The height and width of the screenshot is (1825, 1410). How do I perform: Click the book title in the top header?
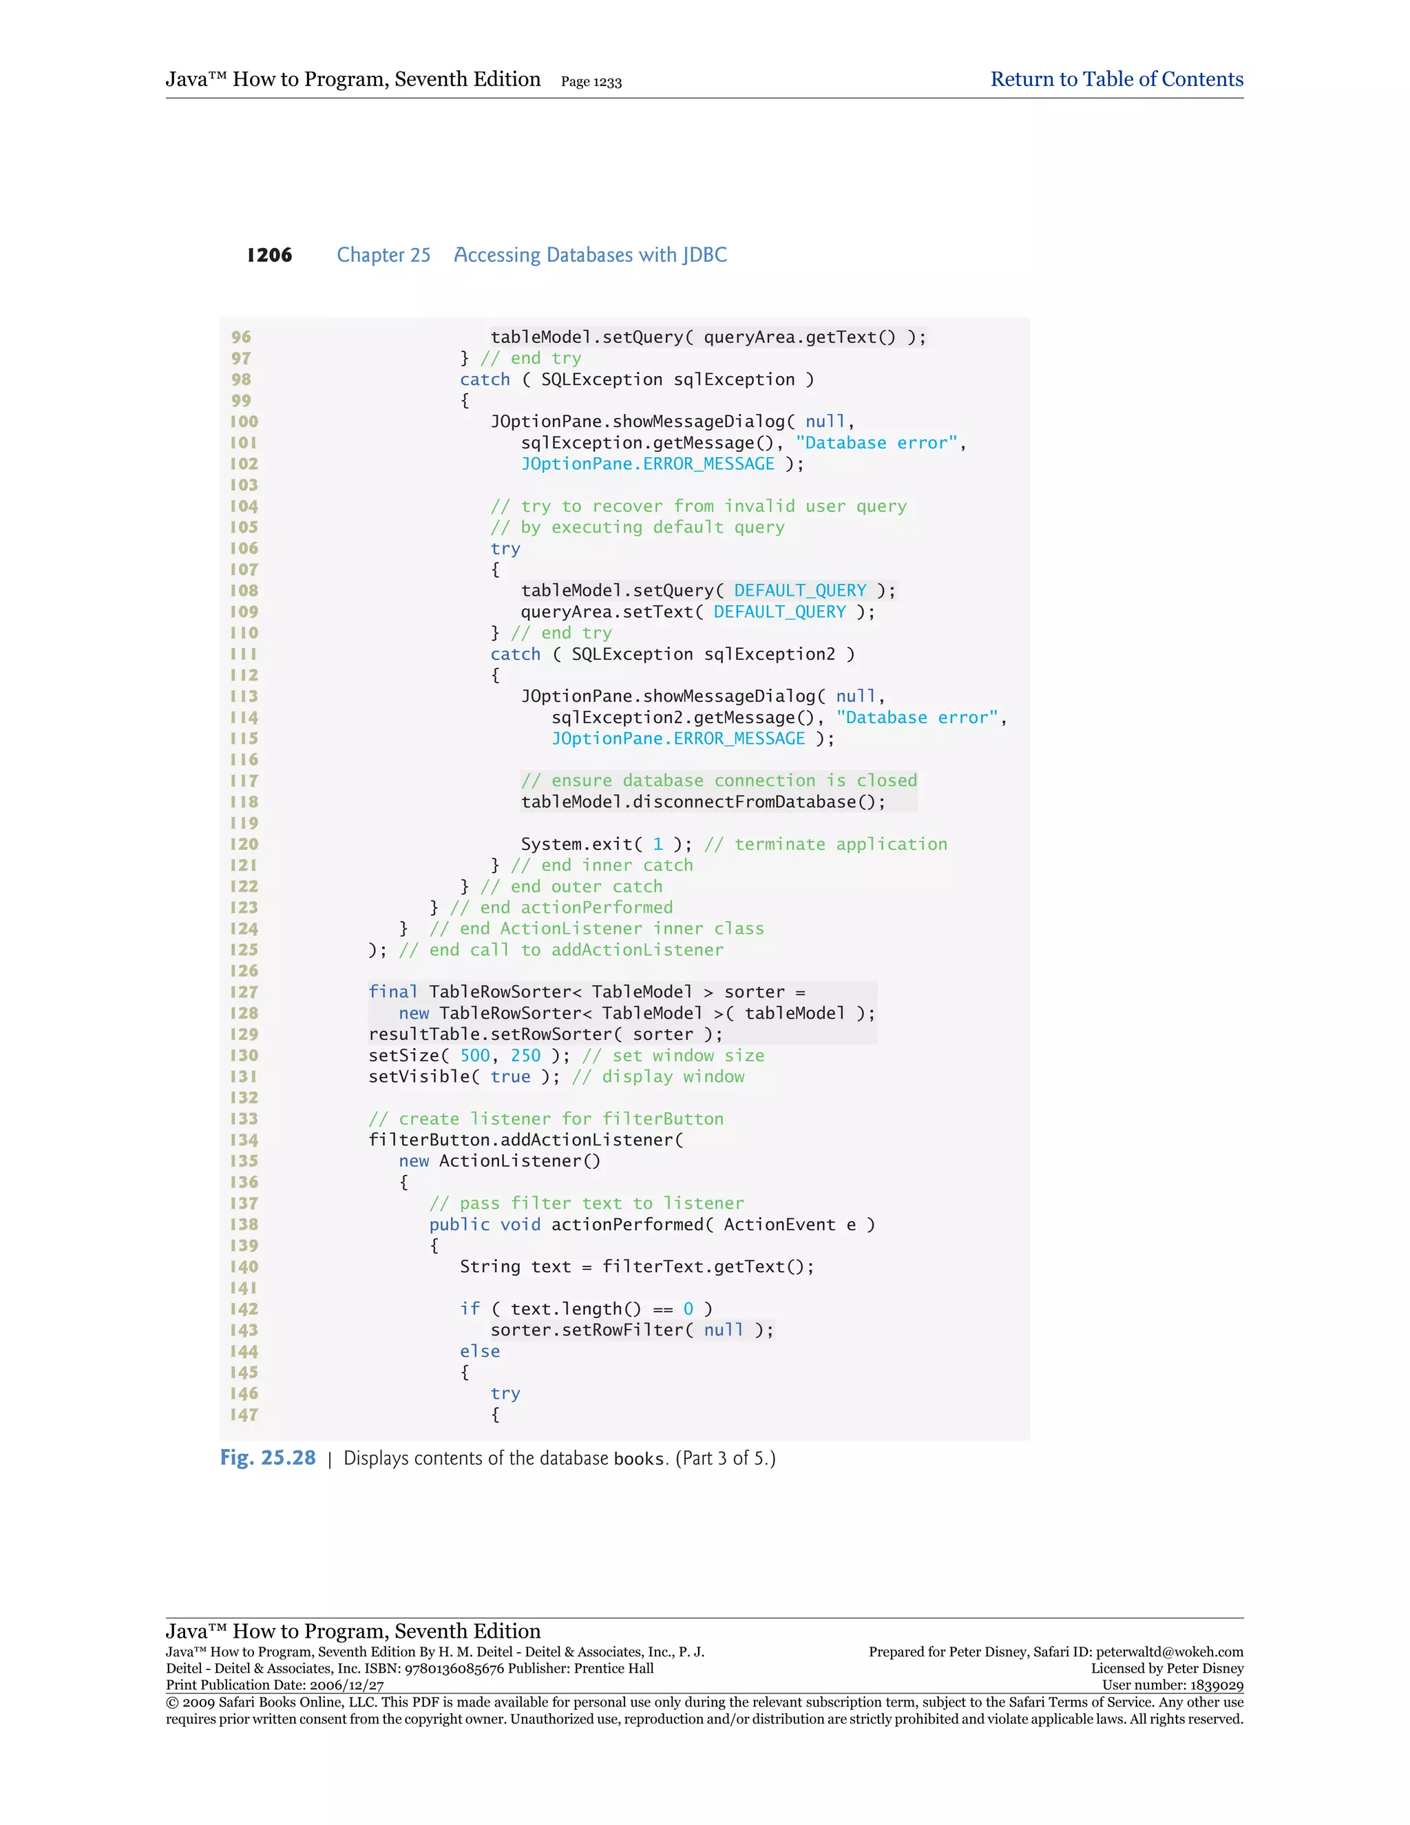[x=352, y=79]
